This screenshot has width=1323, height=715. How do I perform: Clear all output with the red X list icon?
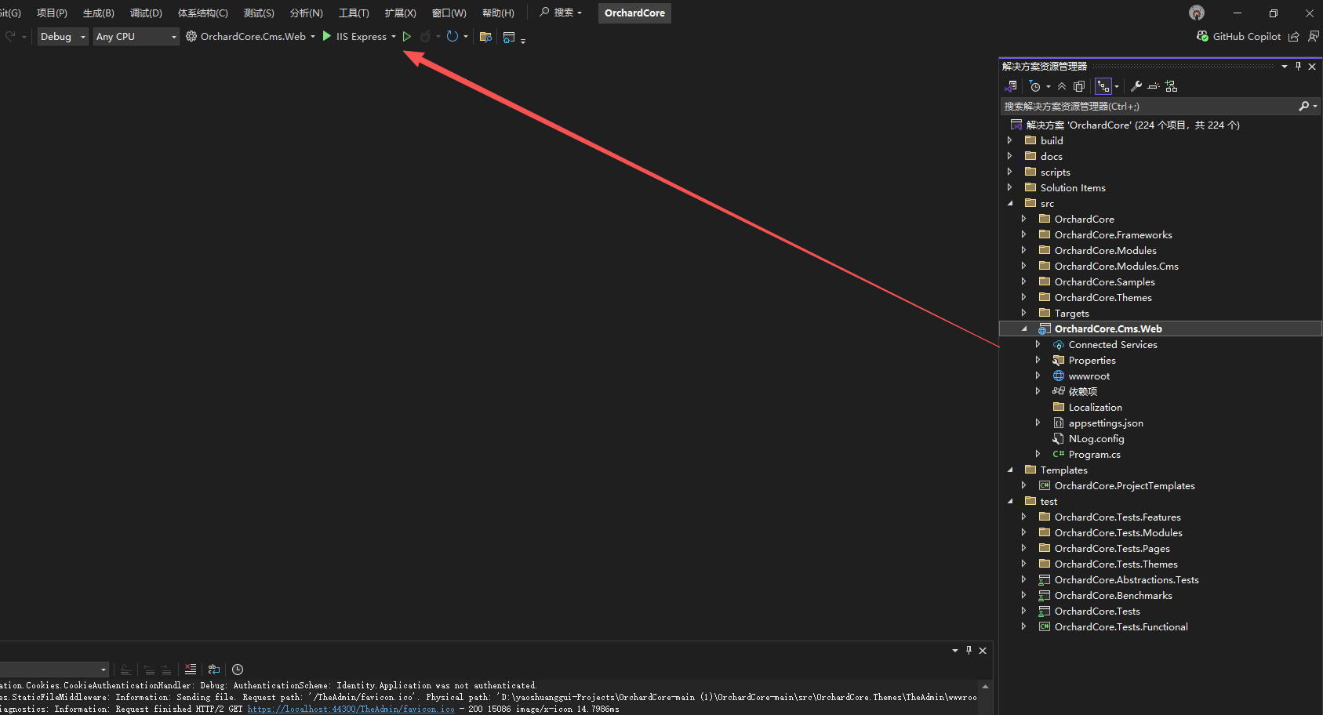pos(191,670)
